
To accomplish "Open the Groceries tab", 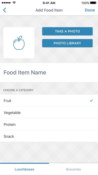I will tap(73, 169).
